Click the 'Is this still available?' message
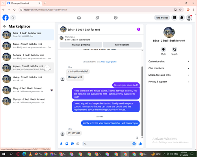 pyautogui.click(x=78, y=71)
